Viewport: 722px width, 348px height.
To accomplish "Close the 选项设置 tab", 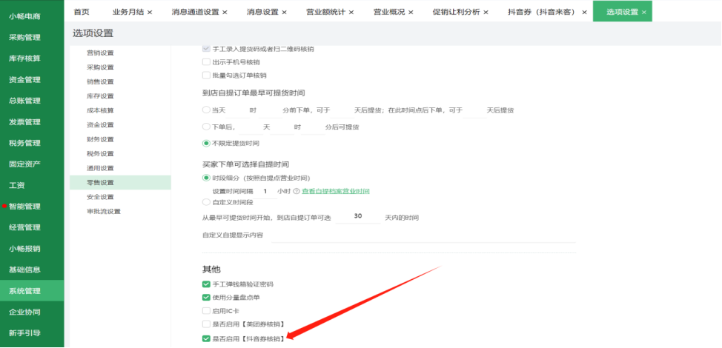I will tap(643, 13).
